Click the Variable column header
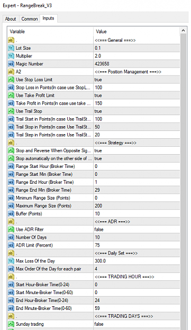The height and width of the screenshot is (330, 191). 50,32
